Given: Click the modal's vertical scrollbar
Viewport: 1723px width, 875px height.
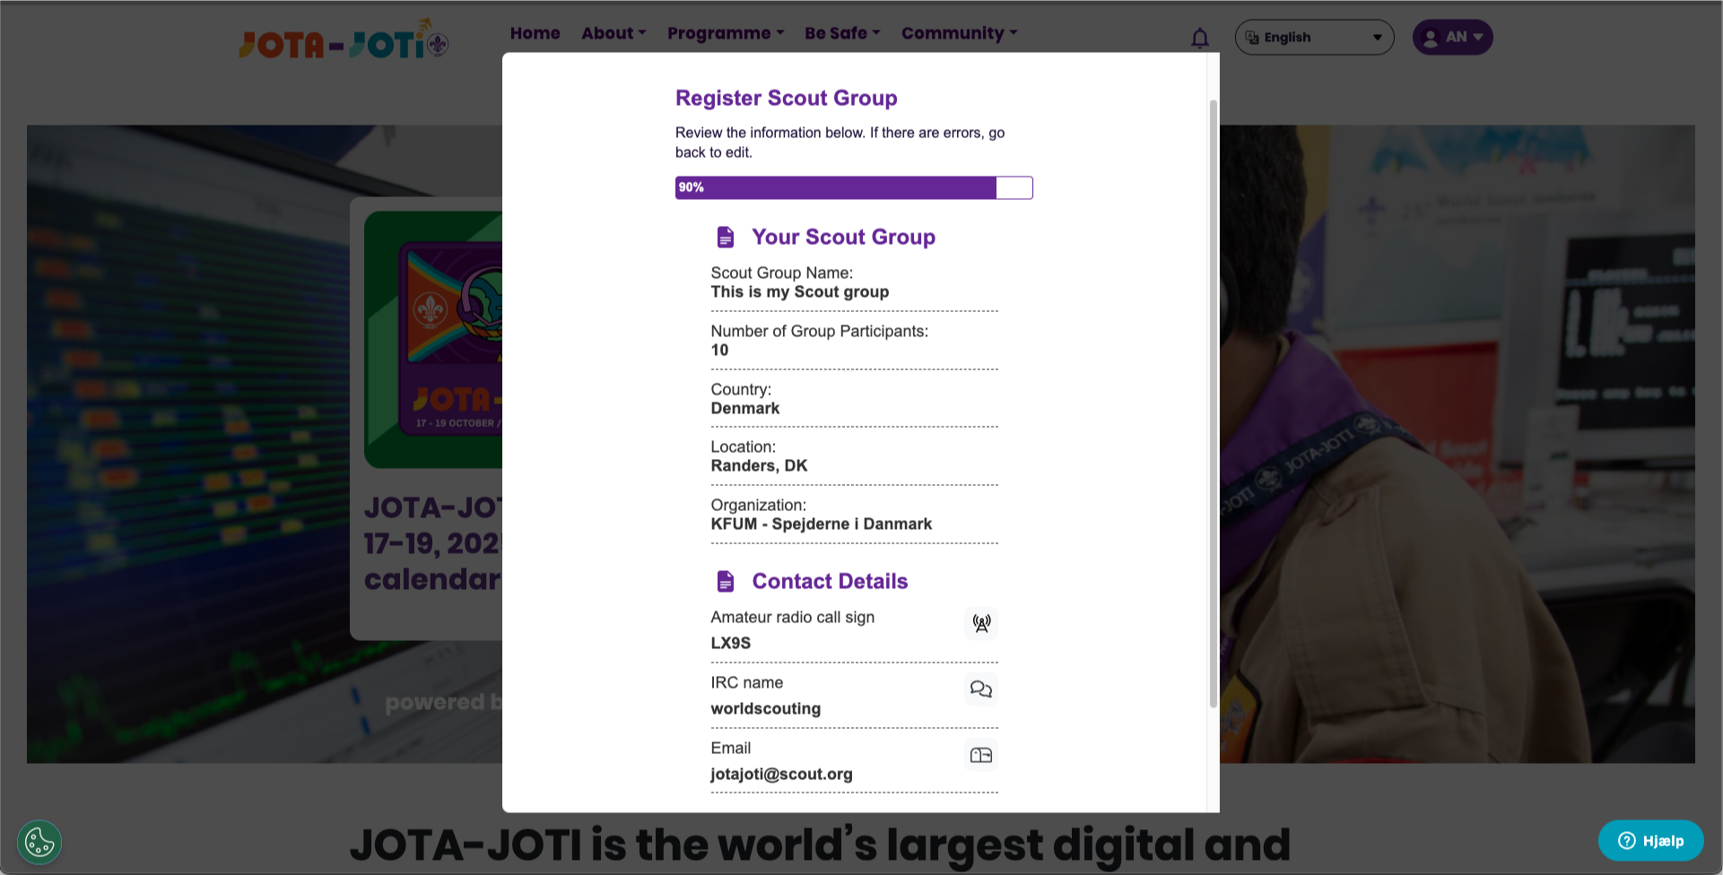Looking at the screenshot, I should coord(1213,403).
